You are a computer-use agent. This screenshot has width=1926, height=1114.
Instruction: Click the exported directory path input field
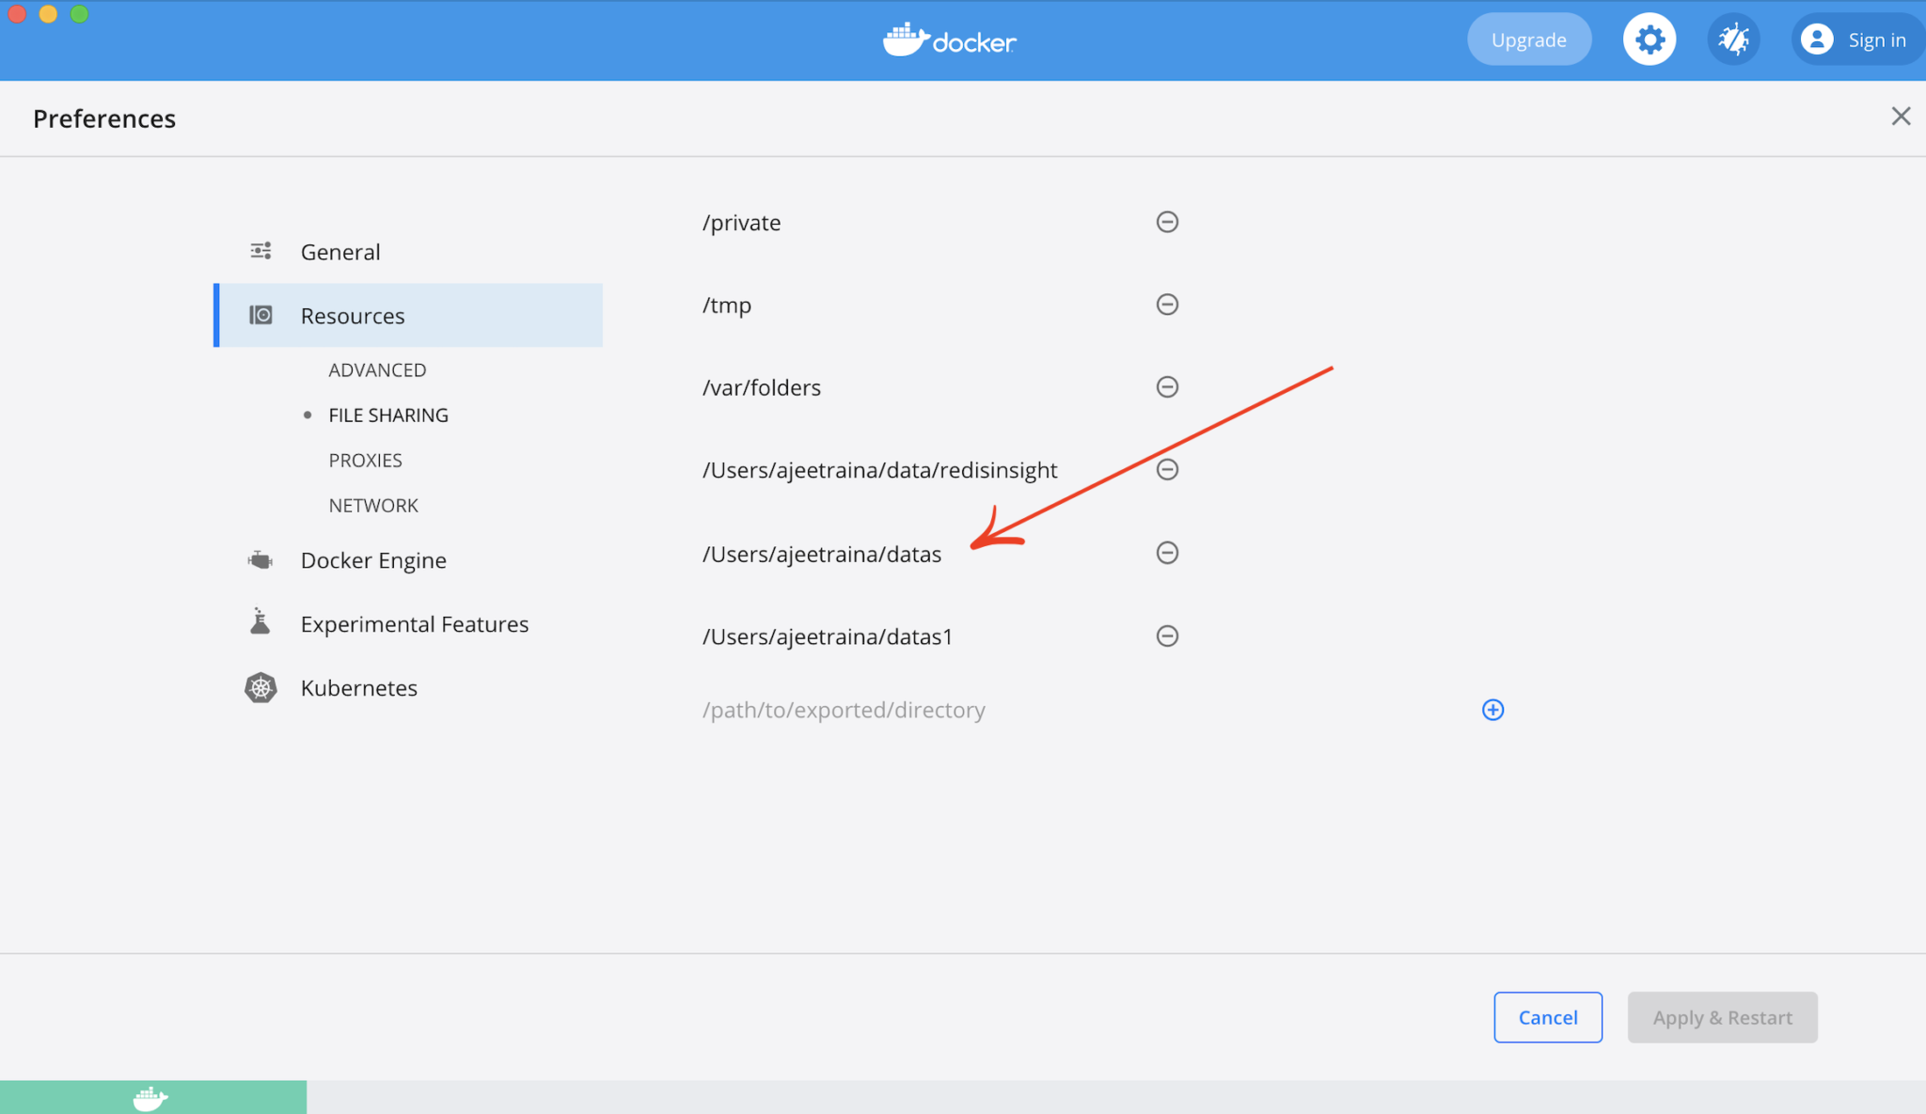844,709
